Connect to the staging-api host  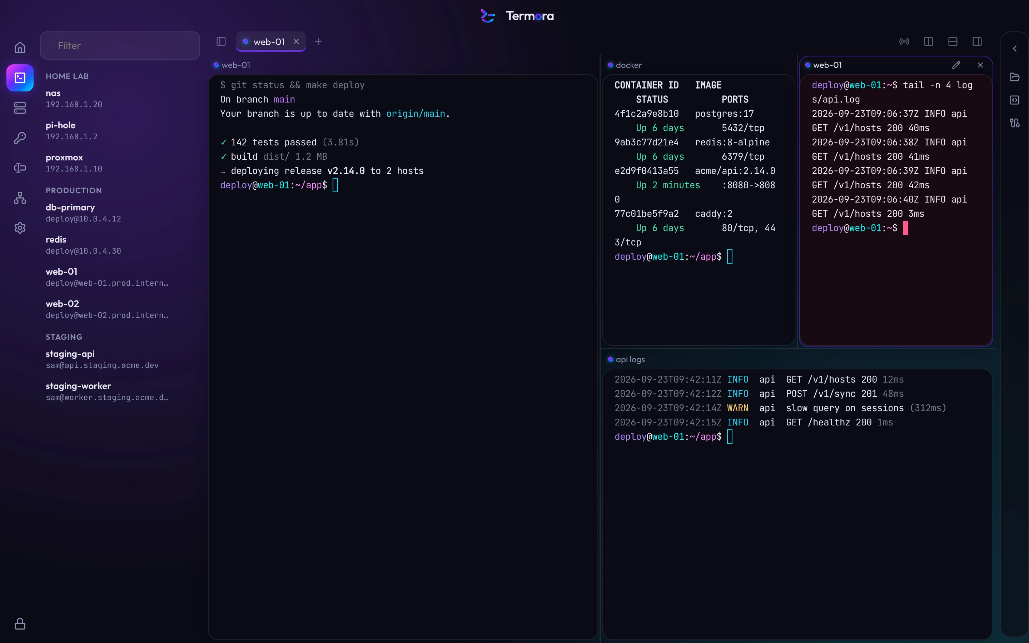pos(120,359)
